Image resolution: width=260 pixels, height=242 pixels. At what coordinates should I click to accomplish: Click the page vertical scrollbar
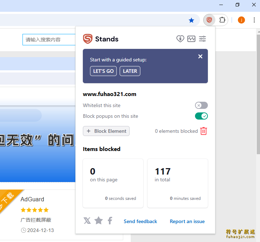(258, 95)
